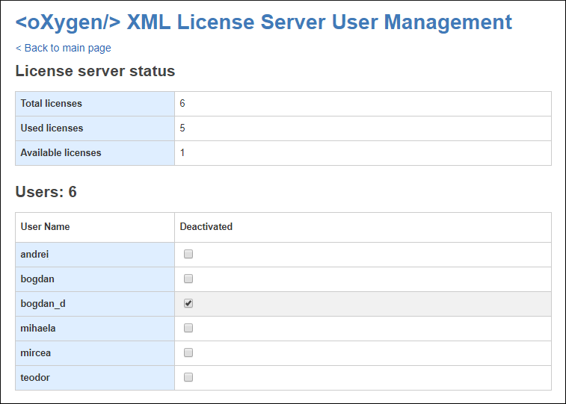Enable Deactivated checkbox for mircea
Screen dimensions: 566x404
point(188,352)
